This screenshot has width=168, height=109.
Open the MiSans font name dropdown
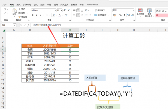coord(55,10)
